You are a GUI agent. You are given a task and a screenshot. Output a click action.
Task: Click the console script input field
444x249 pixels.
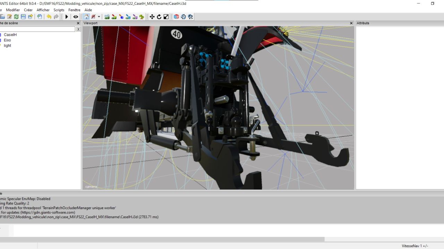coord(228,230)
